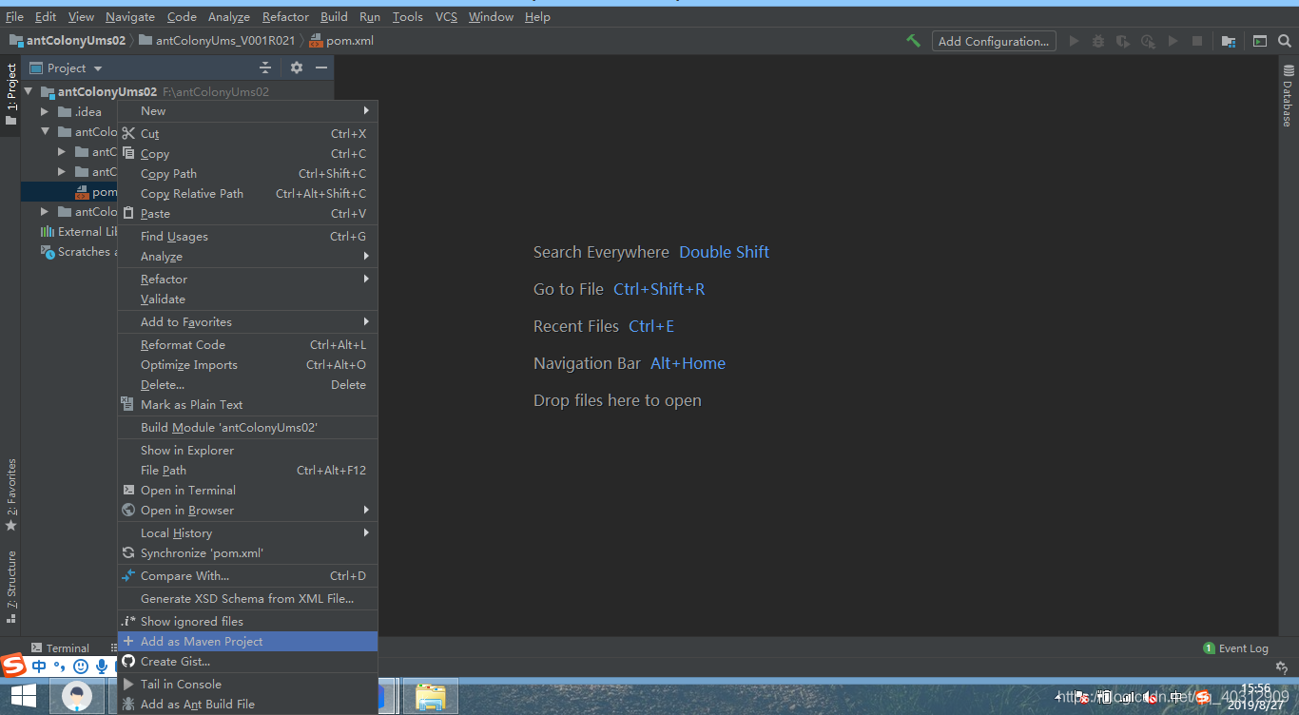Click Run with Coverage shield icon
This screenshot has height=715, width=1299.
click(1123, 41)
